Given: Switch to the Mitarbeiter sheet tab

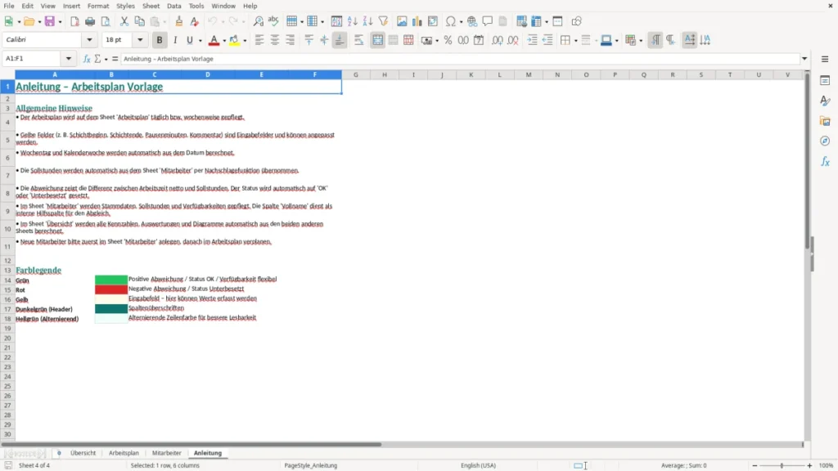Looking at the screenshot, I should tap(167, 453).
